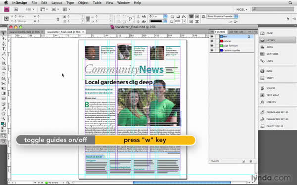Open the Screen Mode dropdown
The width and height of the screenshot is (297, 185).
(x=55, y=9)
